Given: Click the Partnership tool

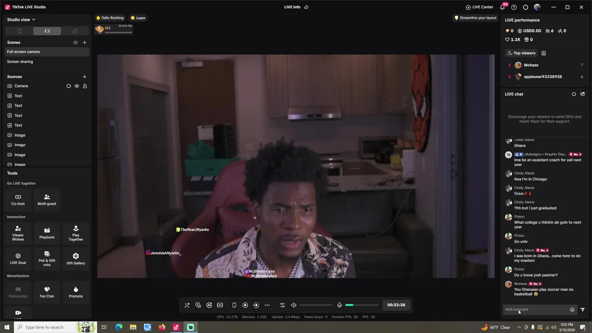Looking at the screenshot, I should (18, 292).
